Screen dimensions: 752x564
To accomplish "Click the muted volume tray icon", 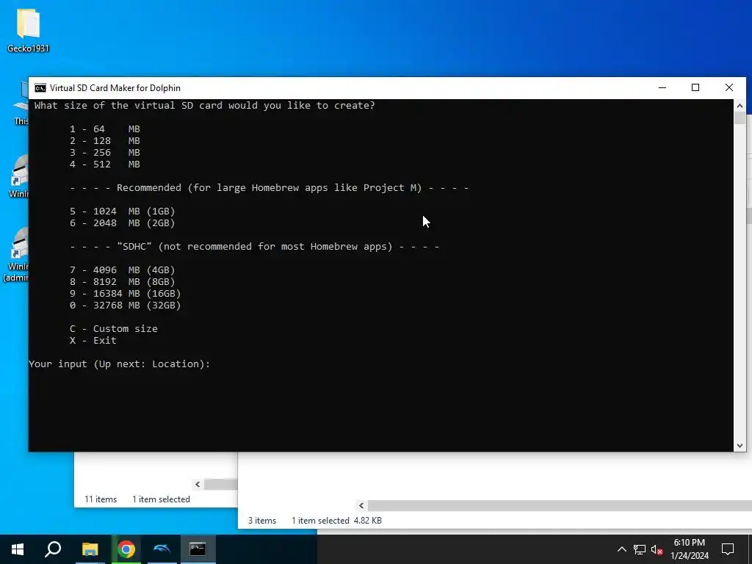I will point(657,549).
